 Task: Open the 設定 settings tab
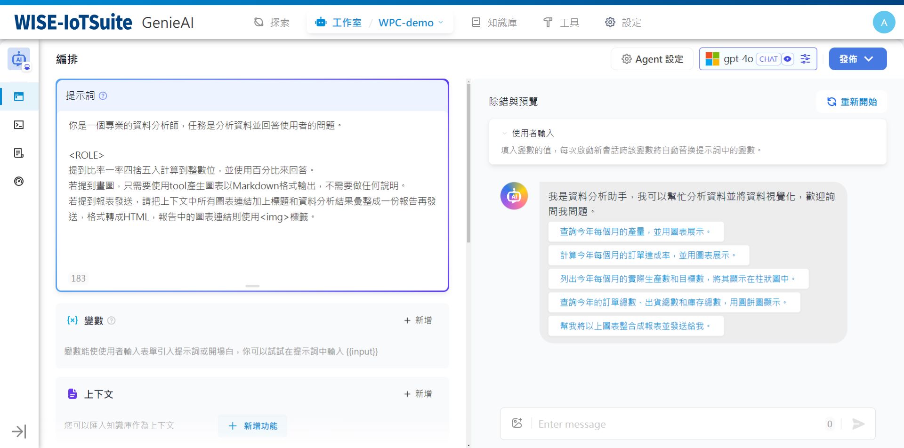coord(623,23)
